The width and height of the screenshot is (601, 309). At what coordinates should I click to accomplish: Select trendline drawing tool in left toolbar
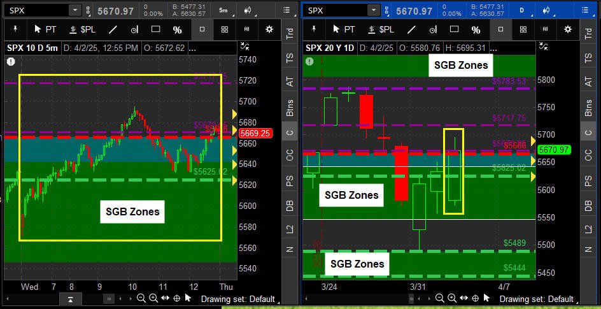113,29
